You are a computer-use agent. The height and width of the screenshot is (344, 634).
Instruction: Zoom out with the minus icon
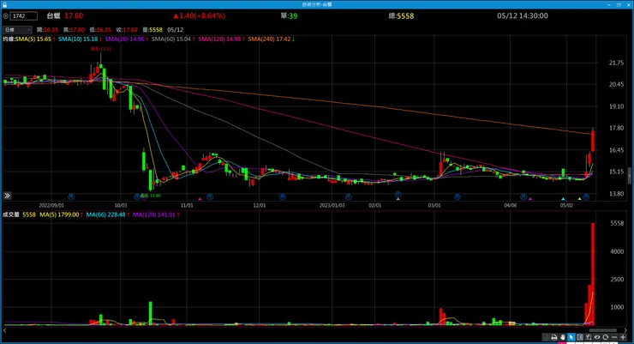(x=614, y=337)
